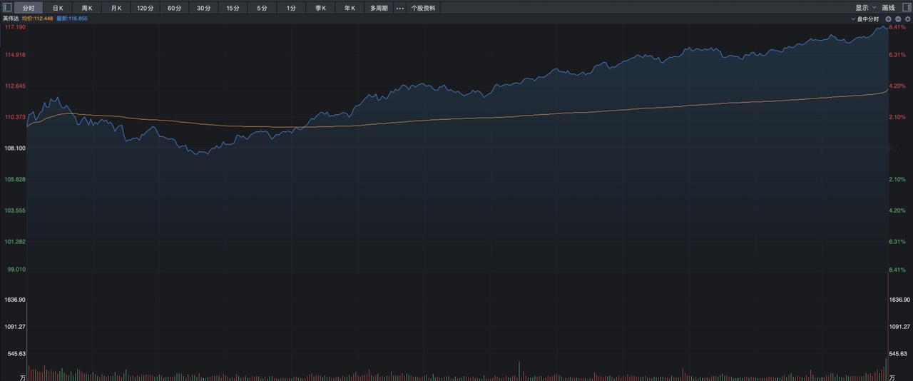Zoom out with the minus icon
This screenshot has height=381, width=913.
click(898, 19)
